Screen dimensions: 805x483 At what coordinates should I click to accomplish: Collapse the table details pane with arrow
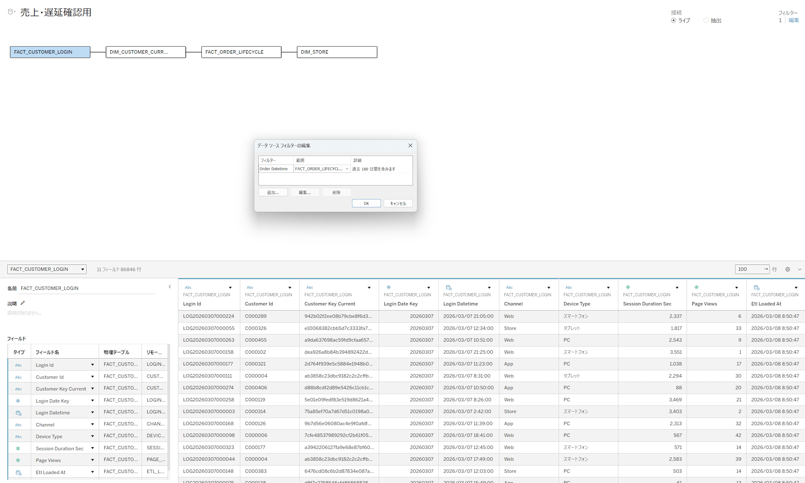169,287
